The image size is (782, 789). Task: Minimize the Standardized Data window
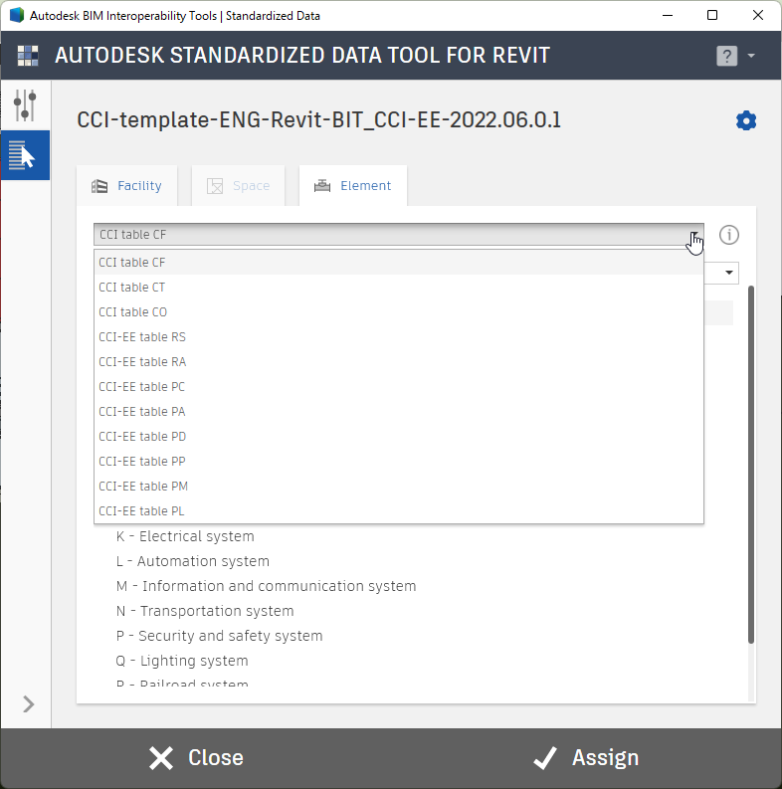[668, 16]
